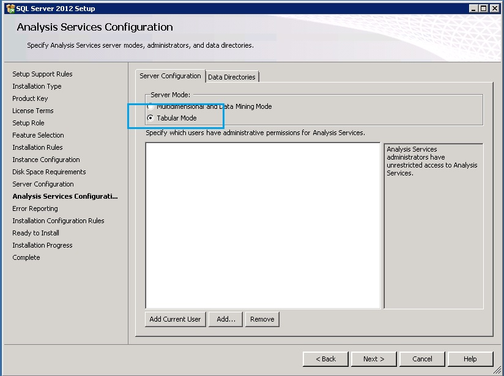Open Help for this setup page
The height and width of the screenshot is (376, 504).
(470, 359)
